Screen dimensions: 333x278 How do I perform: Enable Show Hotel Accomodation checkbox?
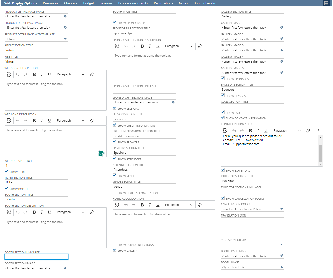(115, 192)
